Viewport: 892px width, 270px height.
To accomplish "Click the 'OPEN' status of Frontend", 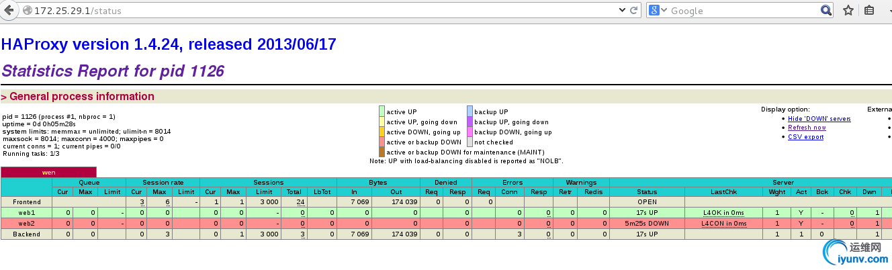I will [x=647, y=201].
